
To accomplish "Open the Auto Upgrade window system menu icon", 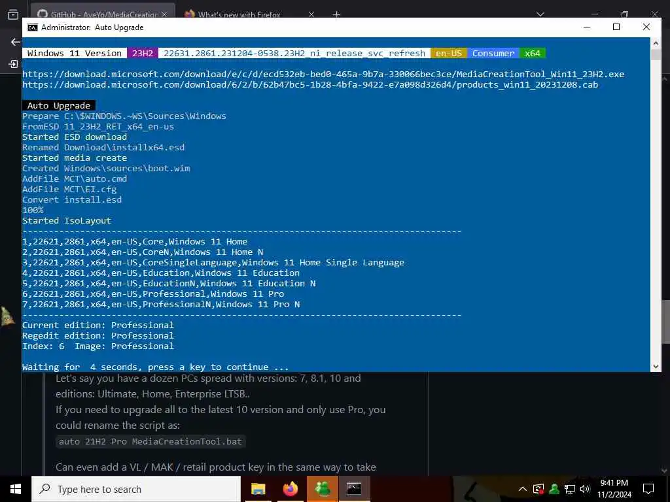I will pyautogui.click(x=33, y=27).
